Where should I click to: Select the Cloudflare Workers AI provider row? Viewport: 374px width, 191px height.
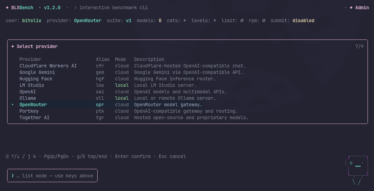[133, 66]
